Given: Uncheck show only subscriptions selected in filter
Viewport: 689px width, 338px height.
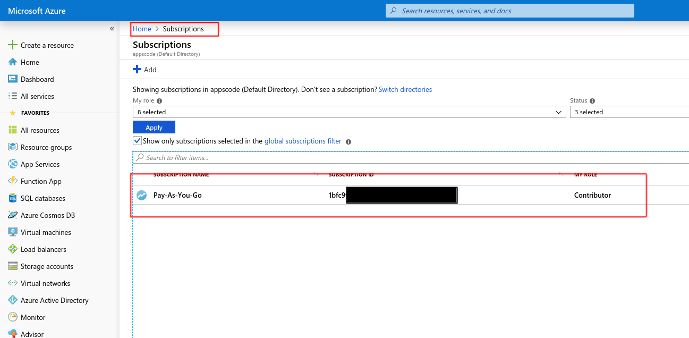Looking at the screenshot, I should [137, 140].
